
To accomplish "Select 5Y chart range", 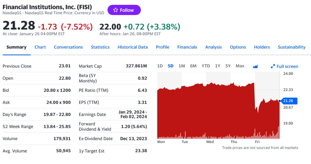I will pyautogui.click(x=228, y=66).
